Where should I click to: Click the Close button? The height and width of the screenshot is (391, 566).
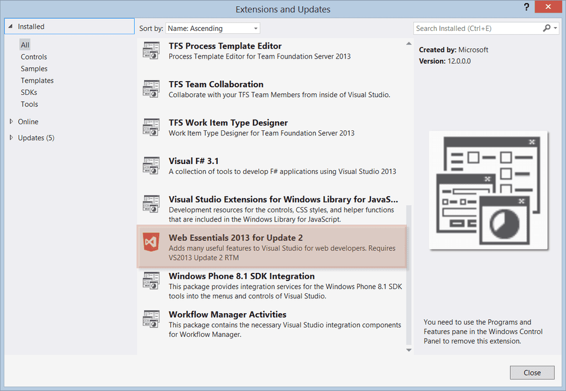coord(532,372)
